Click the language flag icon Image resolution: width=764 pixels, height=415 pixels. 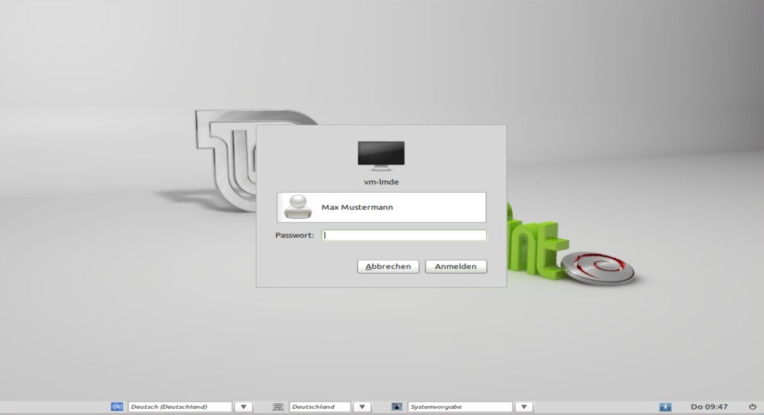pyautogui.click(x=117, y=407)
